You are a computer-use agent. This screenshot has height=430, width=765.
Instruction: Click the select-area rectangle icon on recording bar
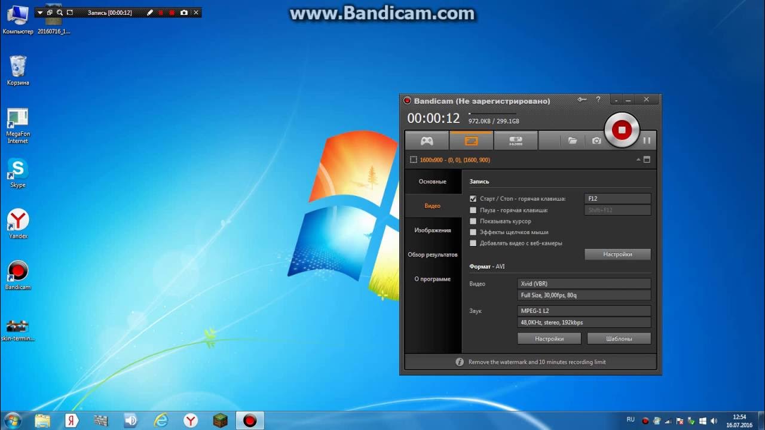tap(70, 13)
